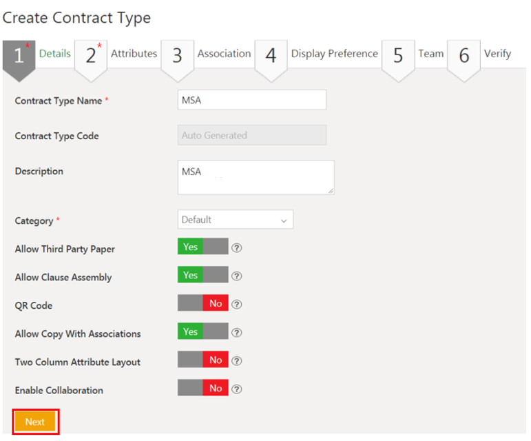Click the Contract Type Name field

point(251,100)
